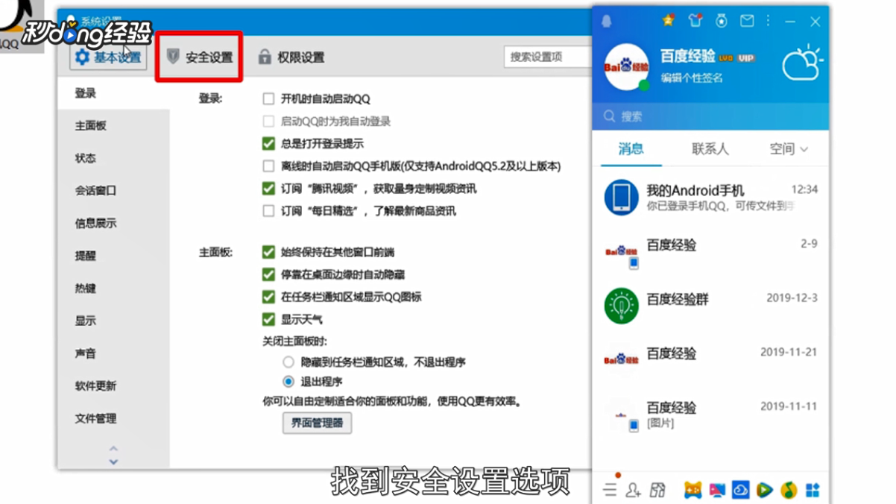
Task: Launch the QQ Music note icon
Action: pos(789,490)
